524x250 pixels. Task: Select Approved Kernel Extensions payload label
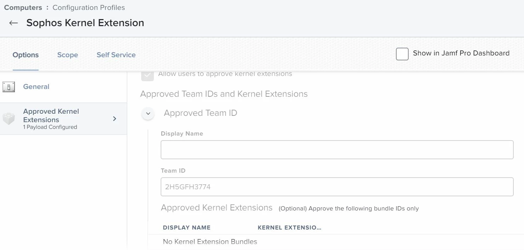(51, 115)
